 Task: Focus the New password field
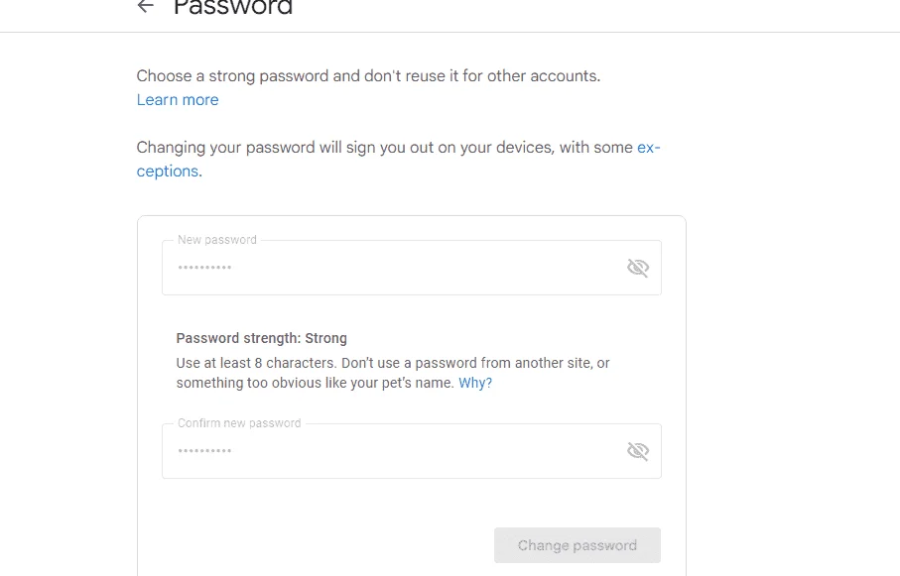tap(412, 268)
